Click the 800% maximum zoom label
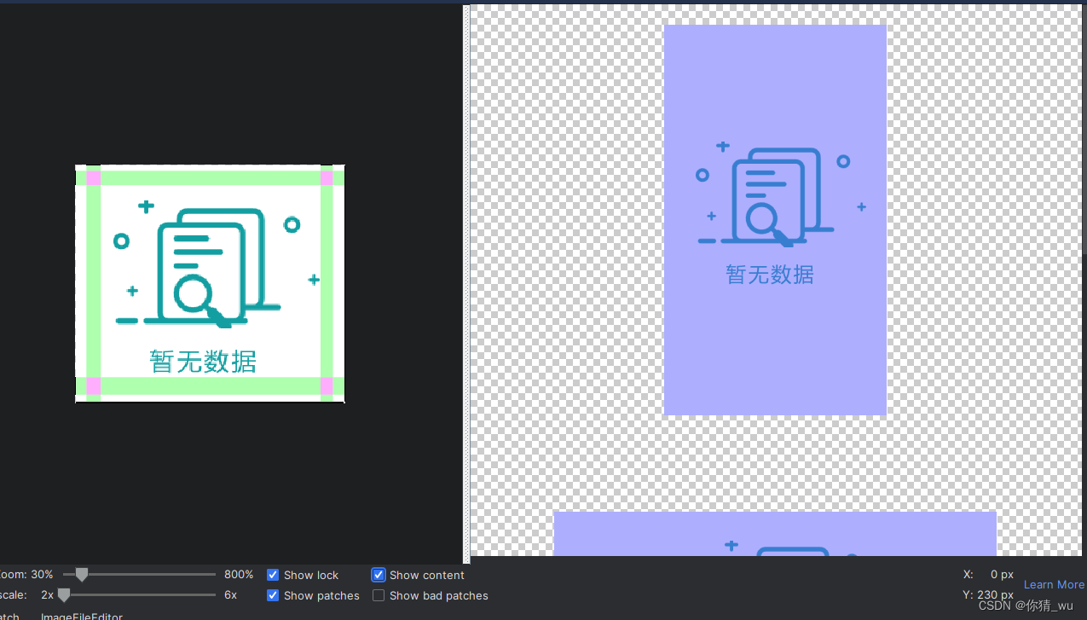 239,575
